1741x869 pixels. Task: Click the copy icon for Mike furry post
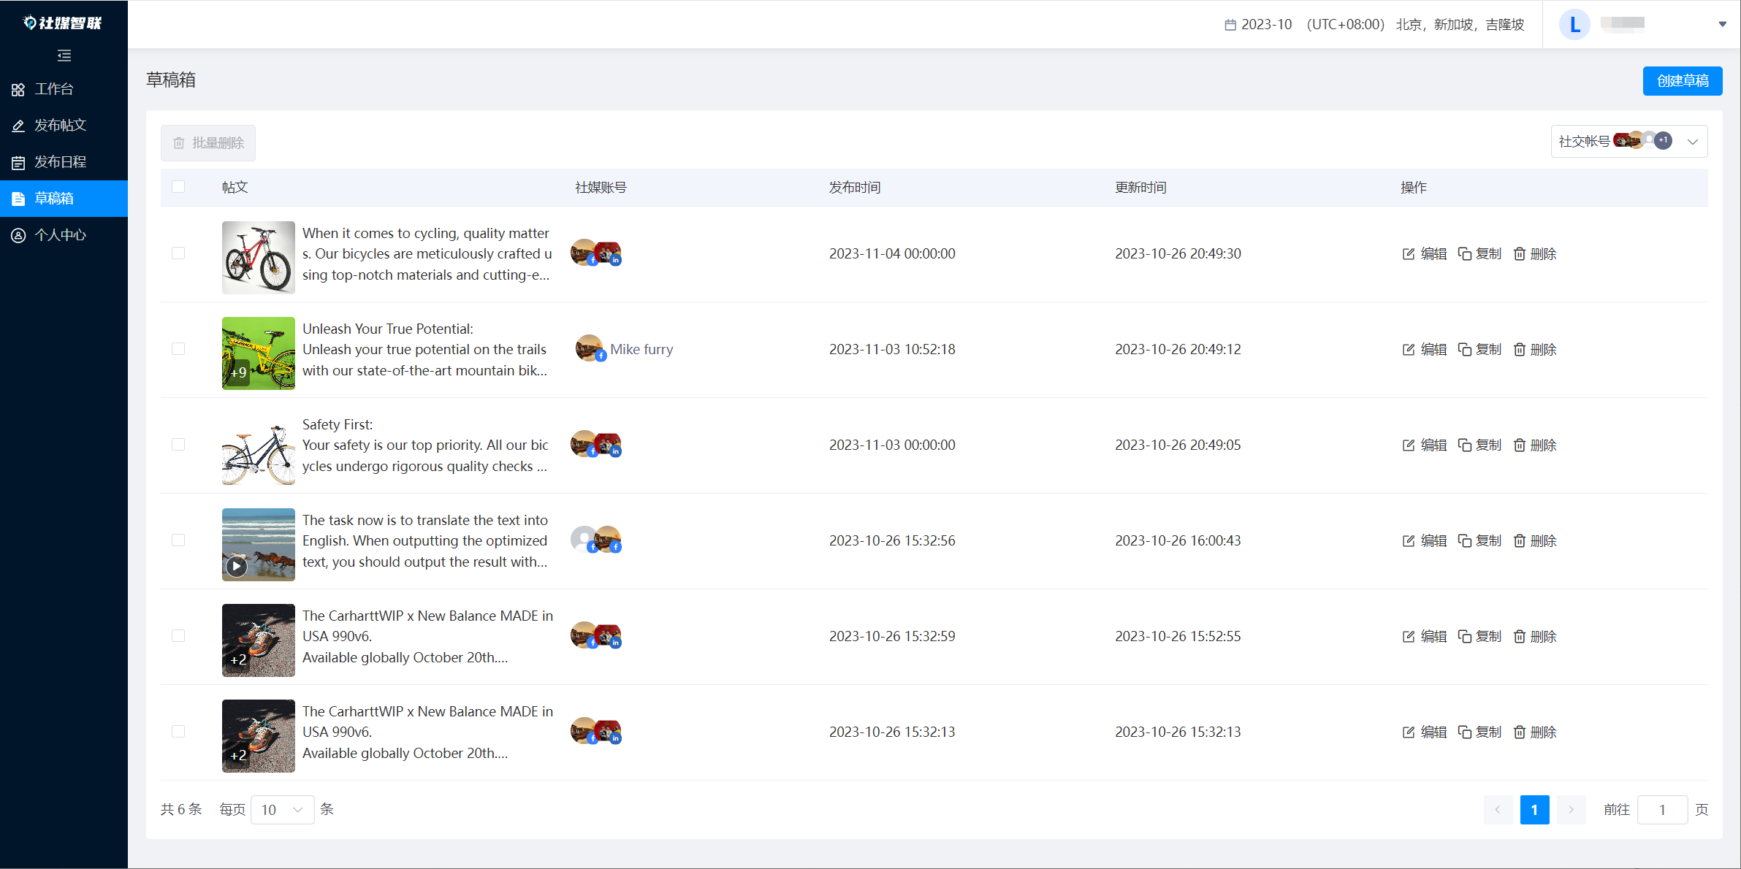point(1465,350)
